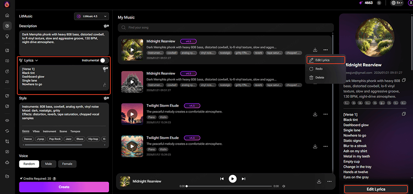The height and width of the screenshot is (194, 413).
Task: Select the music generator sidebar icon
Action: coord(7,26)
